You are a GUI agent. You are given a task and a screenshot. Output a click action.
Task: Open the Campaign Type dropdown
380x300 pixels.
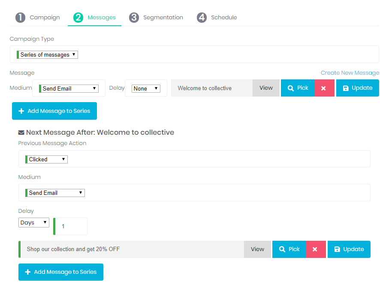pyautogui.click(x=47, y=55)
